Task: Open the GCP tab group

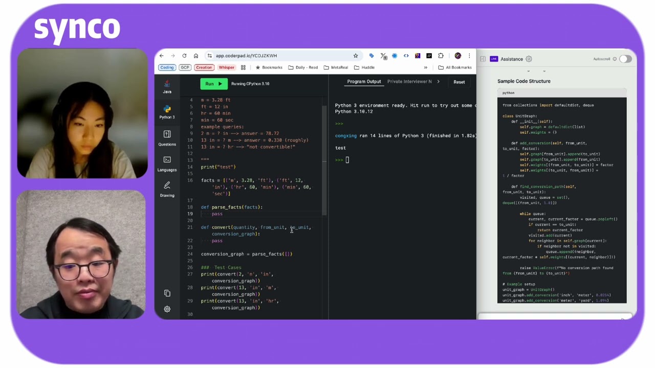Action: coord(185,67)
